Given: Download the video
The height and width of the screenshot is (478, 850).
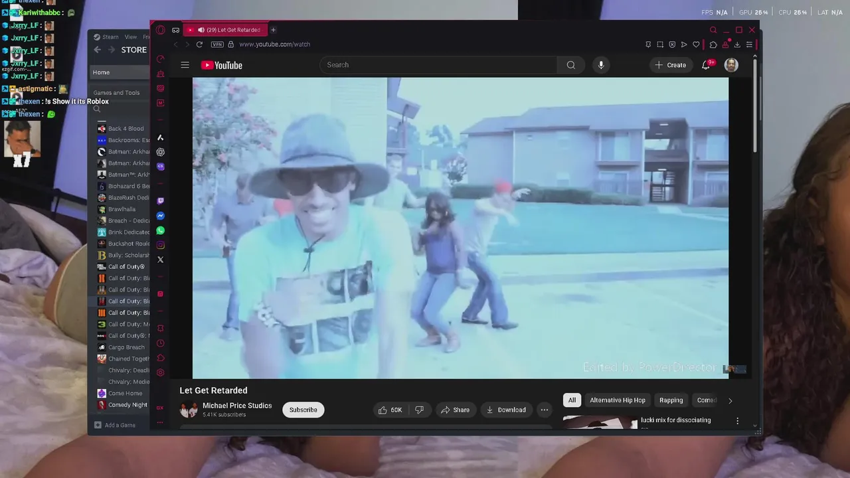Looking at the screenshot, I should click(506, 410).
